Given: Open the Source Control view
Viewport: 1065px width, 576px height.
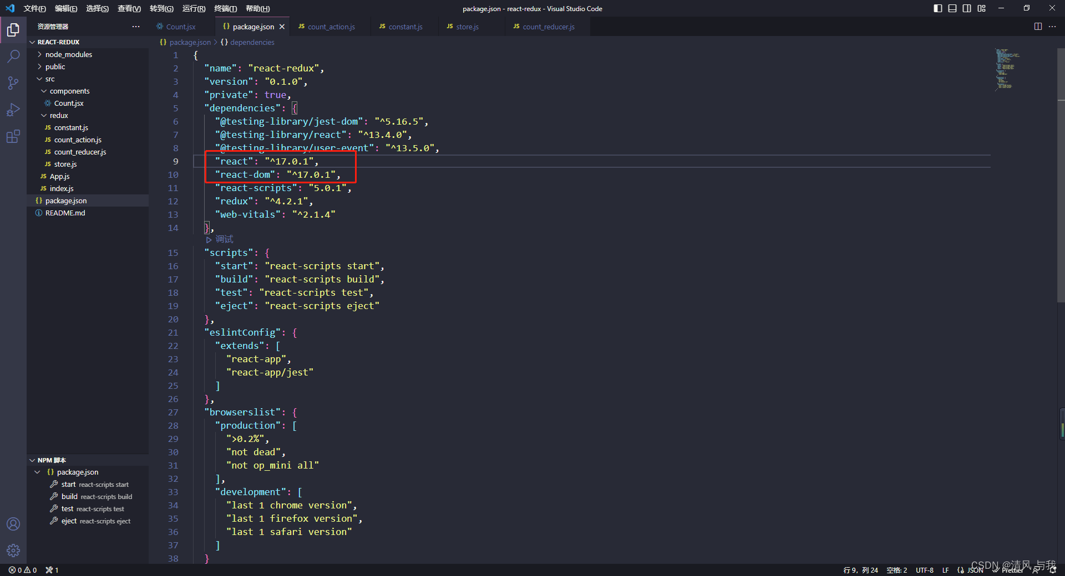Looking at the screenshot, I should pos(13,83).
